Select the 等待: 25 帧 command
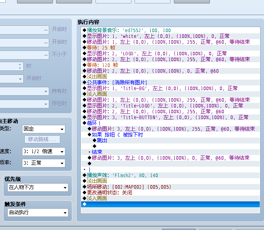Viewport: 264px width, 230px height. point(170,48)
